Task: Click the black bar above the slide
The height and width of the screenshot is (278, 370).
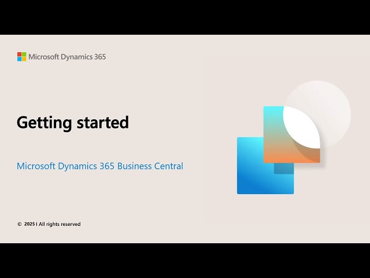Action: click(185, 17)
